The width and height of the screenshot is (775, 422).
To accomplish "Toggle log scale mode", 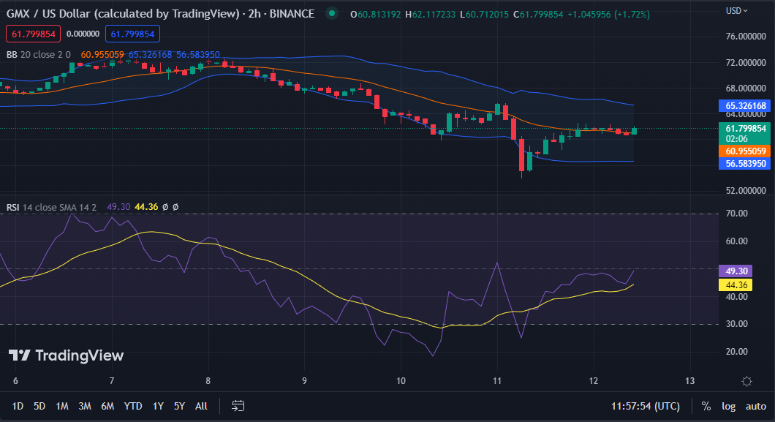I will click(728, 406).
